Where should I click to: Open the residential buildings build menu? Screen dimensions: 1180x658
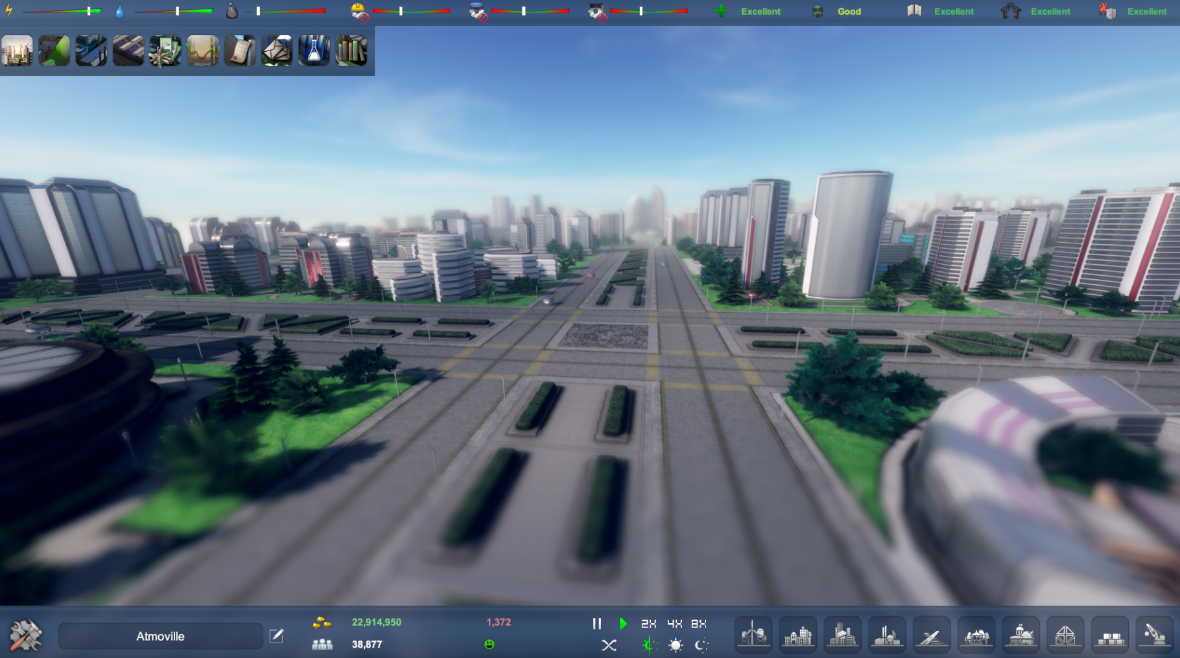798,635
